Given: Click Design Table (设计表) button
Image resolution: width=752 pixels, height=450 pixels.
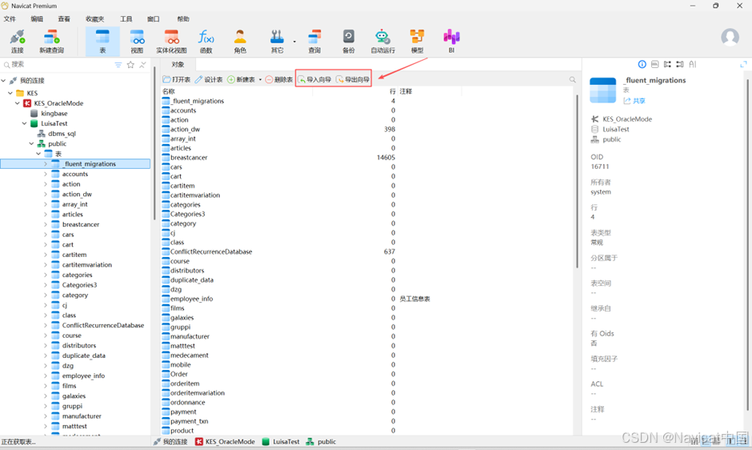Looking at the screenshot, I should tap(209, 80).
